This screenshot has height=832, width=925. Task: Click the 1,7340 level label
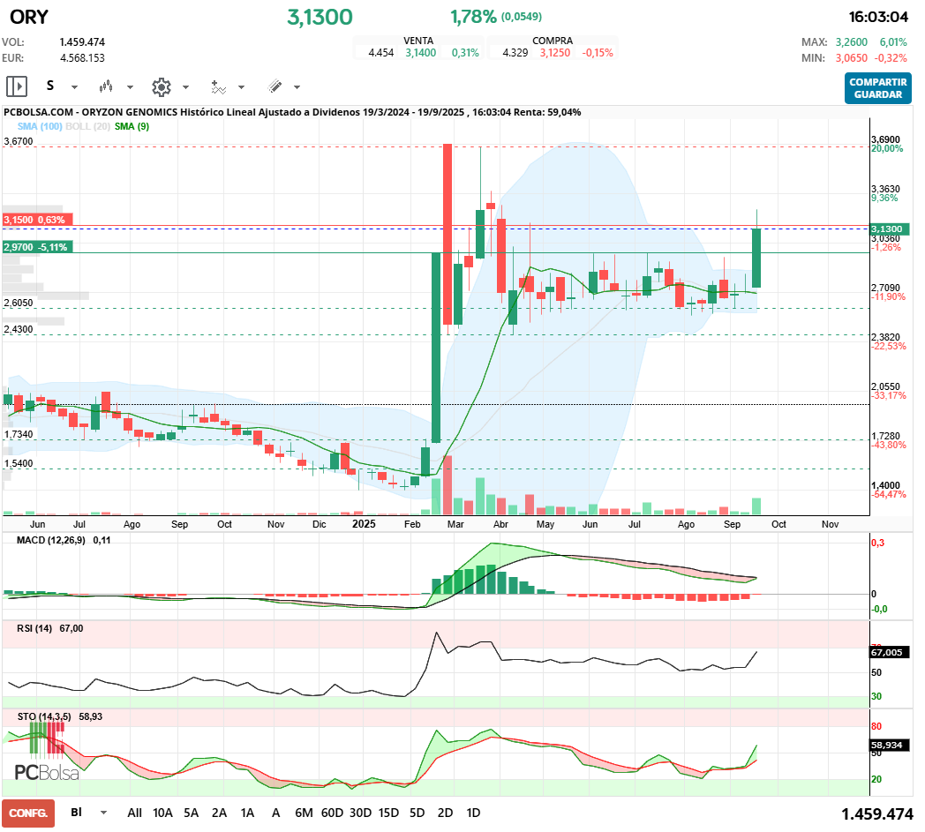tap(19, 435)
